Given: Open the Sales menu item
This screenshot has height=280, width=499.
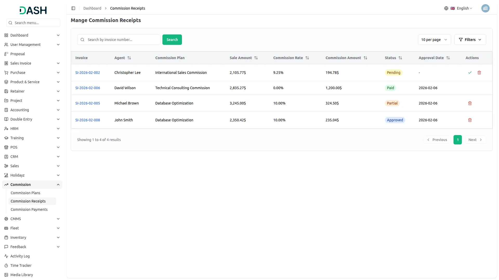Looking at the screenshot, I should (32, 166).
